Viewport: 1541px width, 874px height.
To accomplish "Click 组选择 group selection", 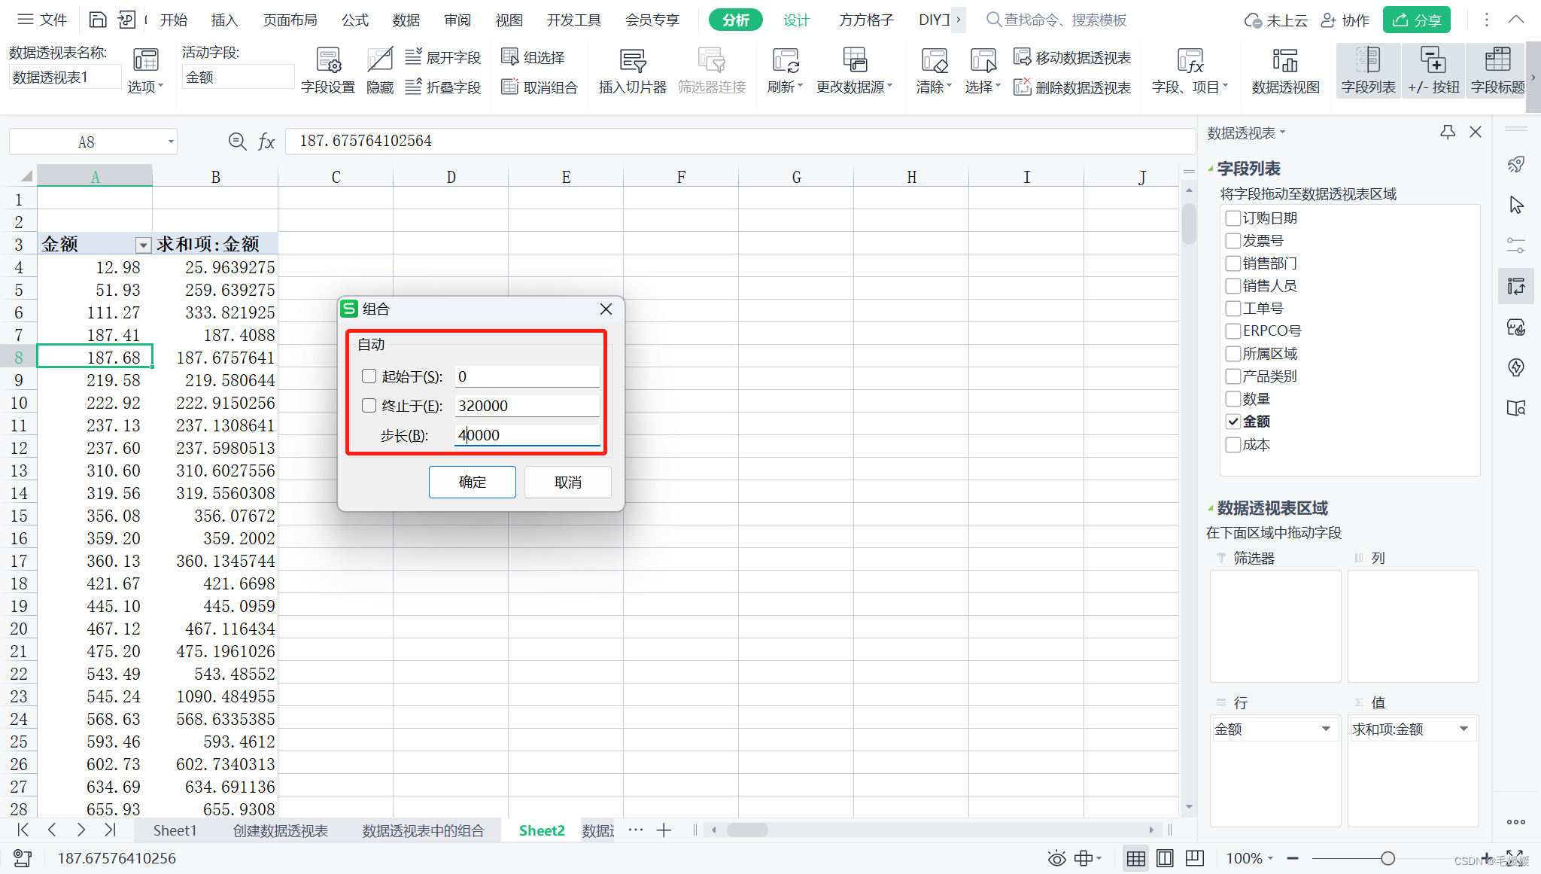I will click(533, 57).
